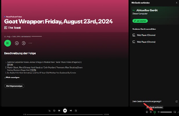
Task: Download the Goat Wrapper episode
Action: click(17, 43)
